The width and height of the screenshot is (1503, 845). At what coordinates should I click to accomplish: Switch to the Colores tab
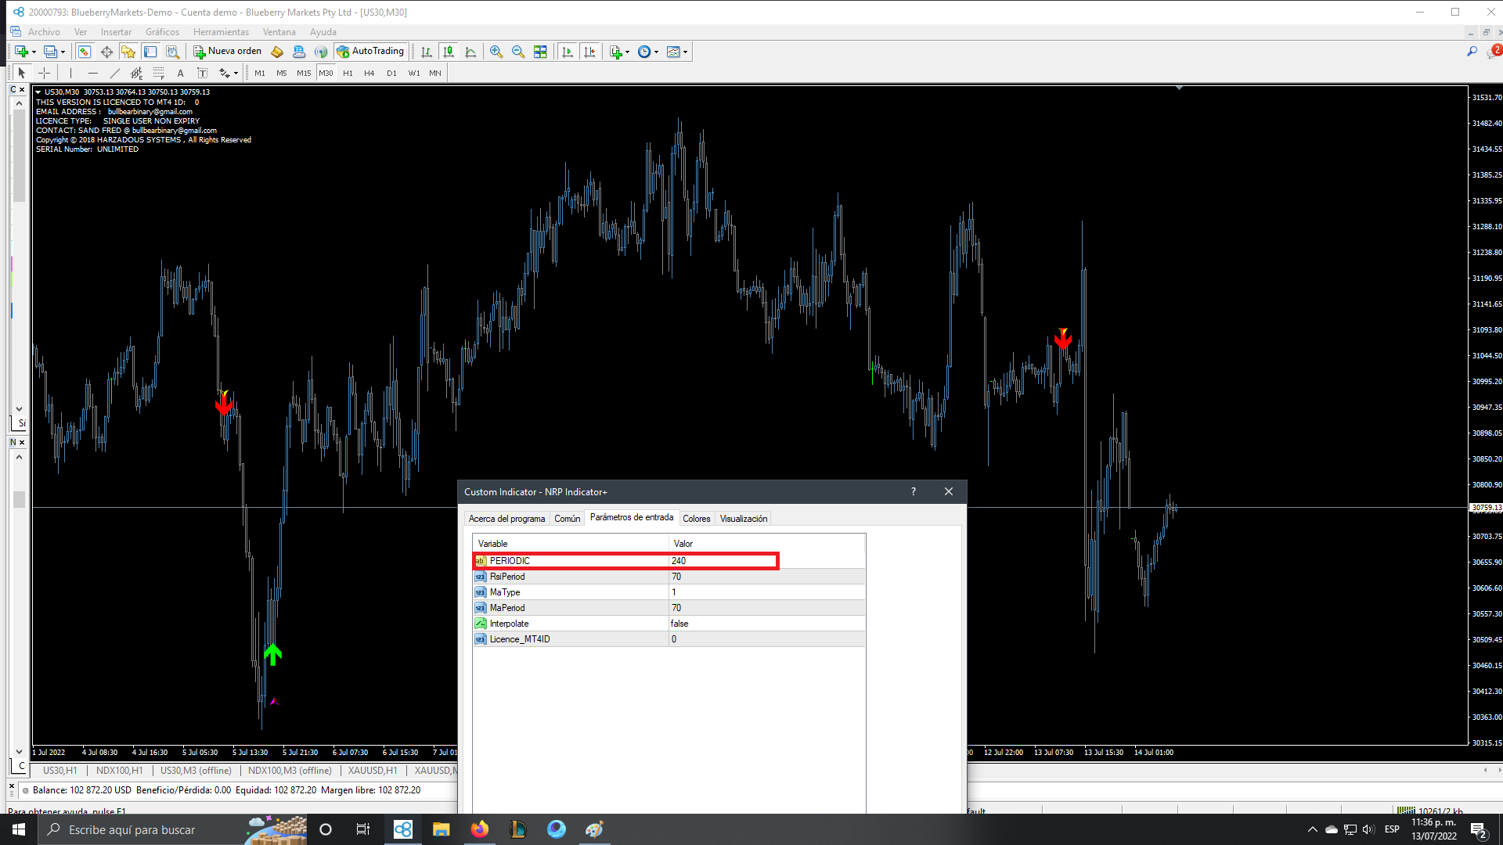(x=696, y=519)
